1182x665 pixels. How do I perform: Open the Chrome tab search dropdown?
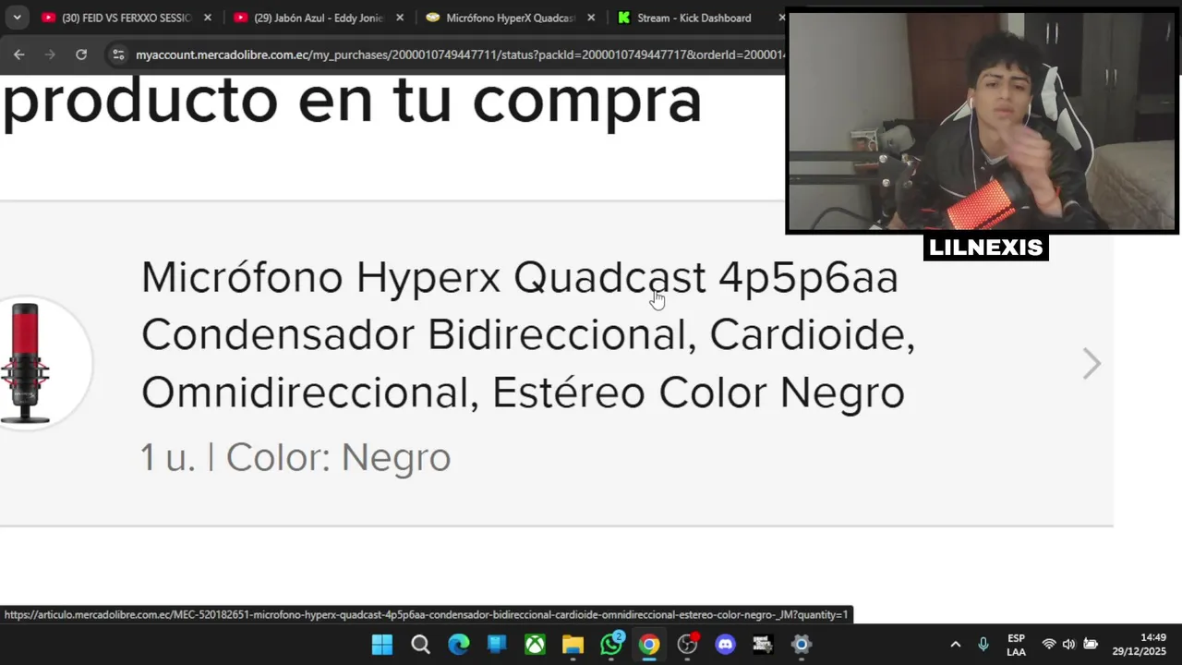pyautogui.click(x=17, y=18)
